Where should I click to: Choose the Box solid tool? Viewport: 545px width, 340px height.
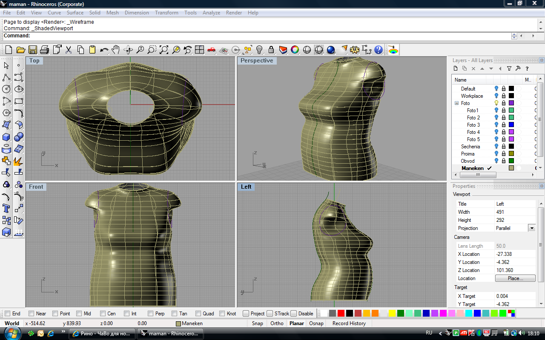click(6, 137)
